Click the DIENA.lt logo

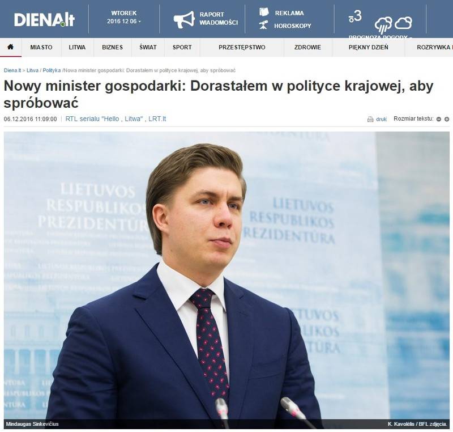tap(44, 20)
